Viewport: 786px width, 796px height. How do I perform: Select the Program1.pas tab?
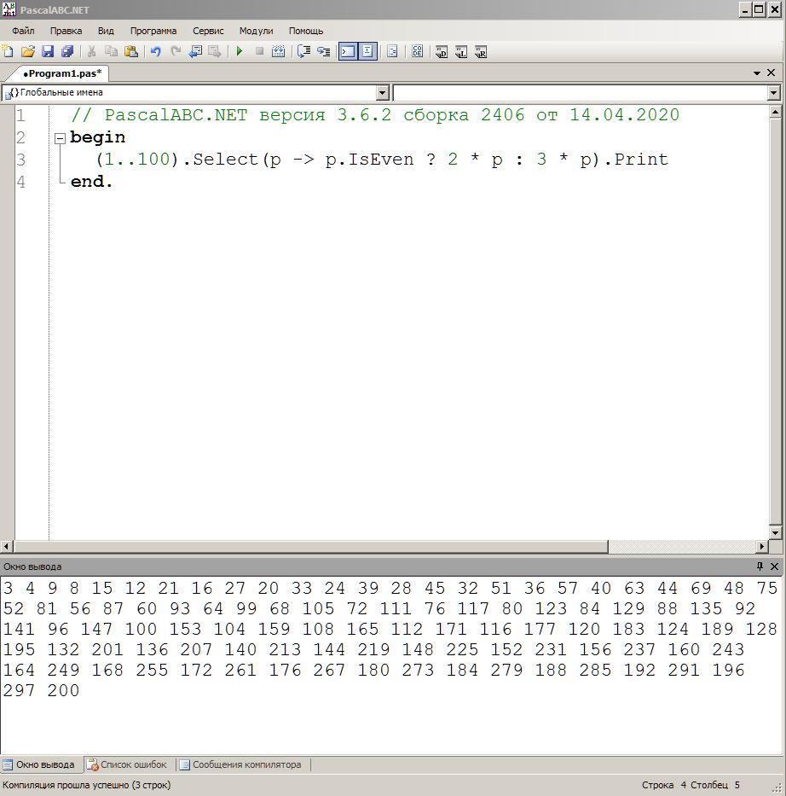tap(62, 73)
